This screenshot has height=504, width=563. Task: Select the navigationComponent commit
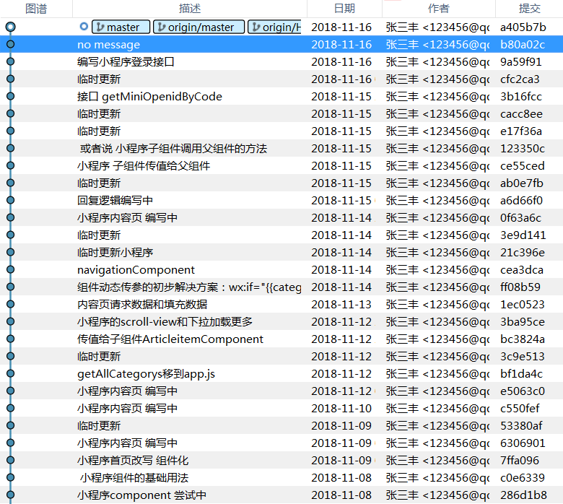[136, 270]
